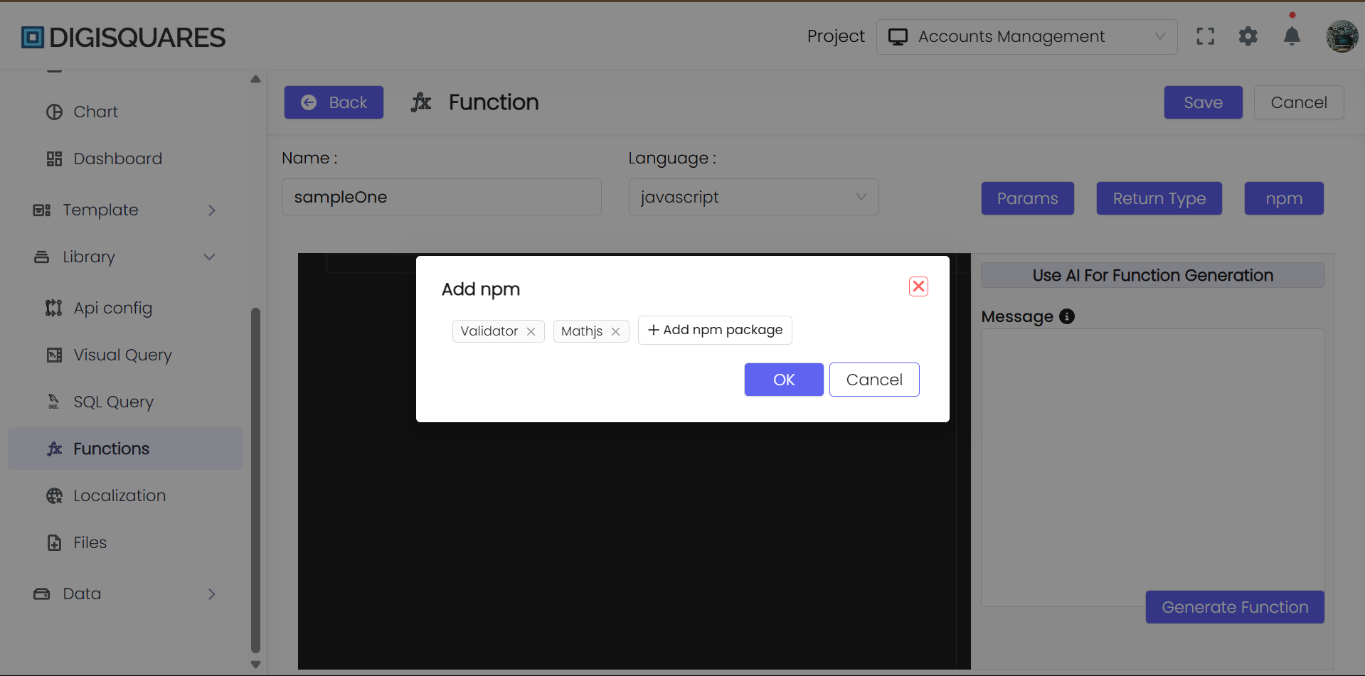
Task: Click Add npm package button
Action: coord(715,330)
